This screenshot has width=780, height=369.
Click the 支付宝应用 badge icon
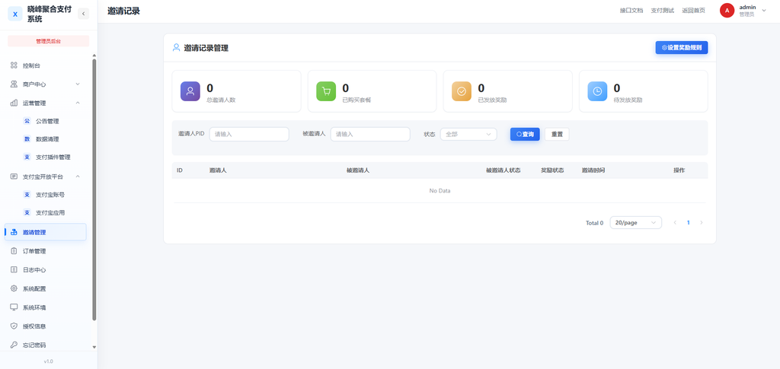pos(27,212)
